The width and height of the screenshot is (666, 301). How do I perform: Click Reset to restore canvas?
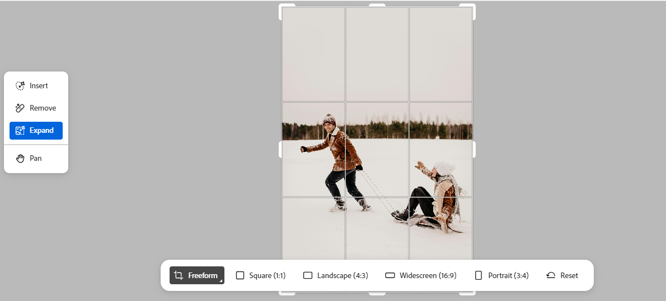[562, 275]
